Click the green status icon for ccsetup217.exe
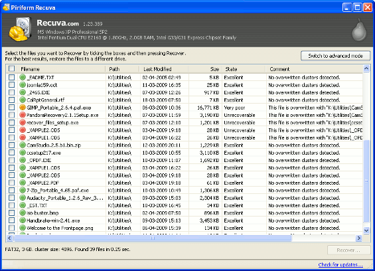Screen dimensions: 375x271 click(23, 153)
